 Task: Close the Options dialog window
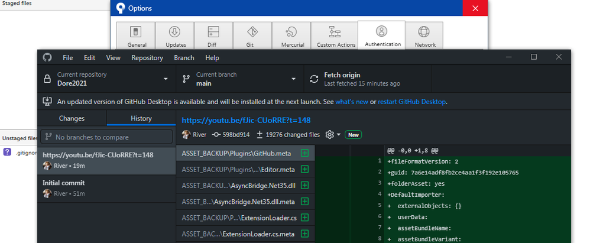click(475, 8)
